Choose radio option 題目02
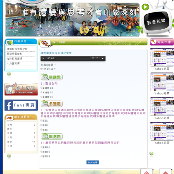The height and width of the screenshot is (174, 174). coord(41,152)
